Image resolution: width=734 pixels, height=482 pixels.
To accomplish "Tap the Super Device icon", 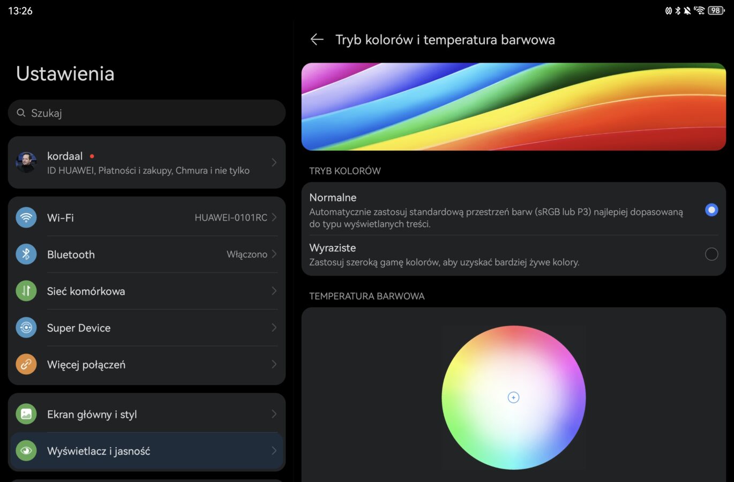I will [x=26, y=328].
